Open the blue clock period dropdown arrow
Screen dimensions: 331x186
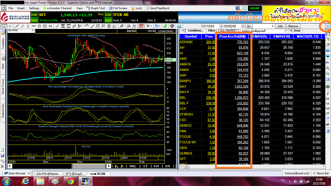click(x=160, y=26)
